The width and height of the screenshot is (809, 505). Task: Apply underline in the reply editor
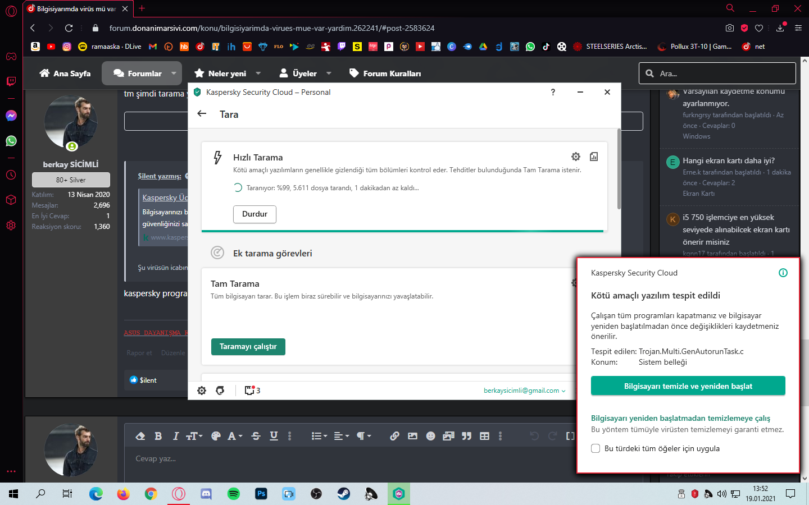point(274,436)
